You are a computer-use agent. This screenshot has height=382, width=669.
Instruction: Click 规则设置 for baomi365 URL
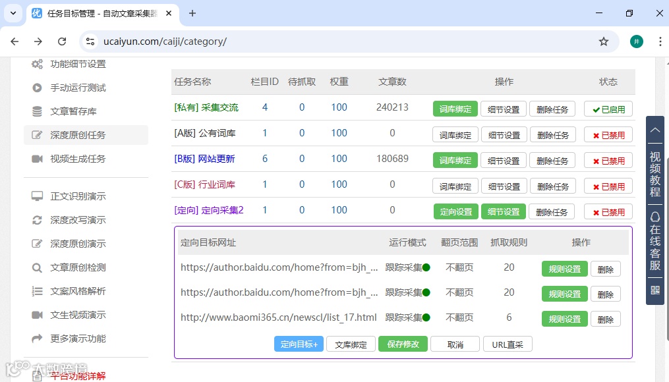(x=564, y=319)
